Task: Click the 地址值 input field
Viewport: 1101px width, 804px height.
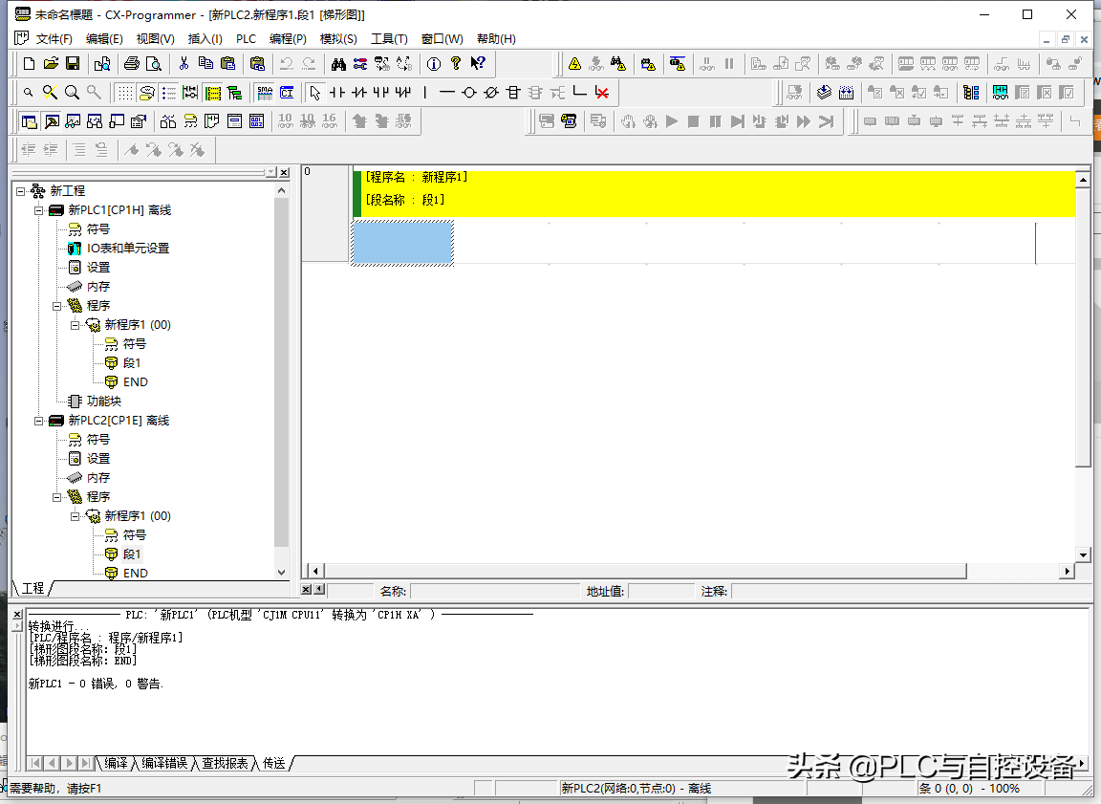Action: (660, 591)
